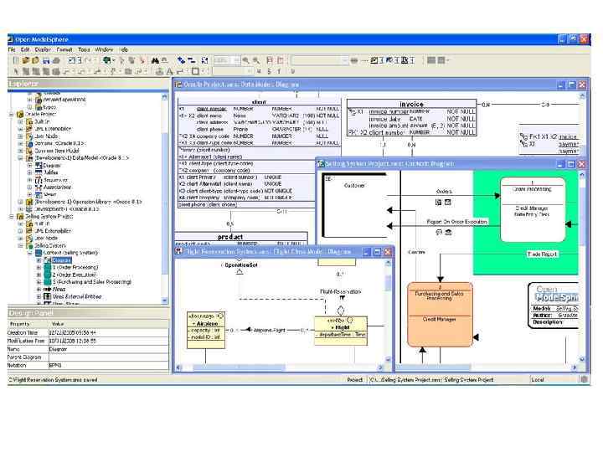Collapse the Oracle Project tree node
This screenshot has height=452, width=603.
12,114
